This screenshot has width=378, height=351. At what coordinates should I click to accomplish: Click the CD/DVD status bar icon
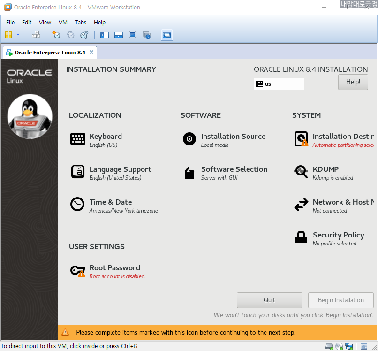click(339, 347)
